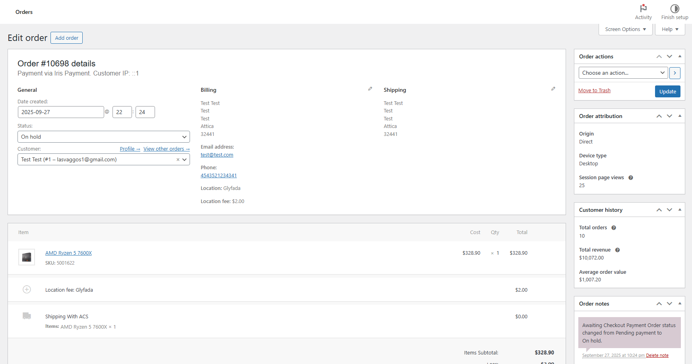Clear the selected customer with the × icon
The image size is (692, 364).
pyautogui.click(x=178, y=160)
